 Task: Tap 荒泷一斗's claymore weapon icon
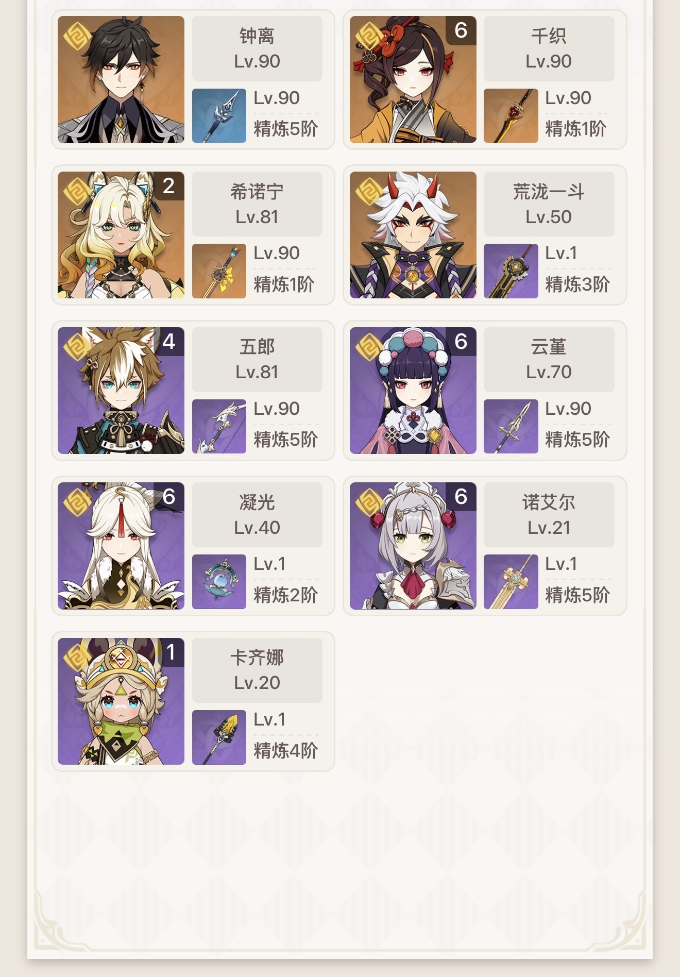click(511, 271)
